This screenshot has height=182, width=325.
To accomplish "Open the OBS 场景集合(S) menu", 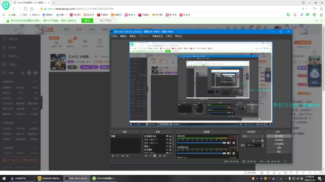I will [x=158, y=36].
